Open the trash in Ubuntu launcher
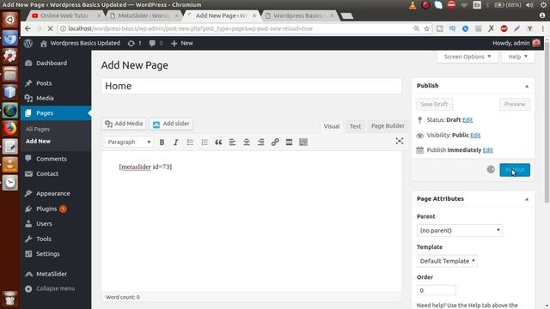The width and height of the screenshot is (550, 309). tap(9, 299)
